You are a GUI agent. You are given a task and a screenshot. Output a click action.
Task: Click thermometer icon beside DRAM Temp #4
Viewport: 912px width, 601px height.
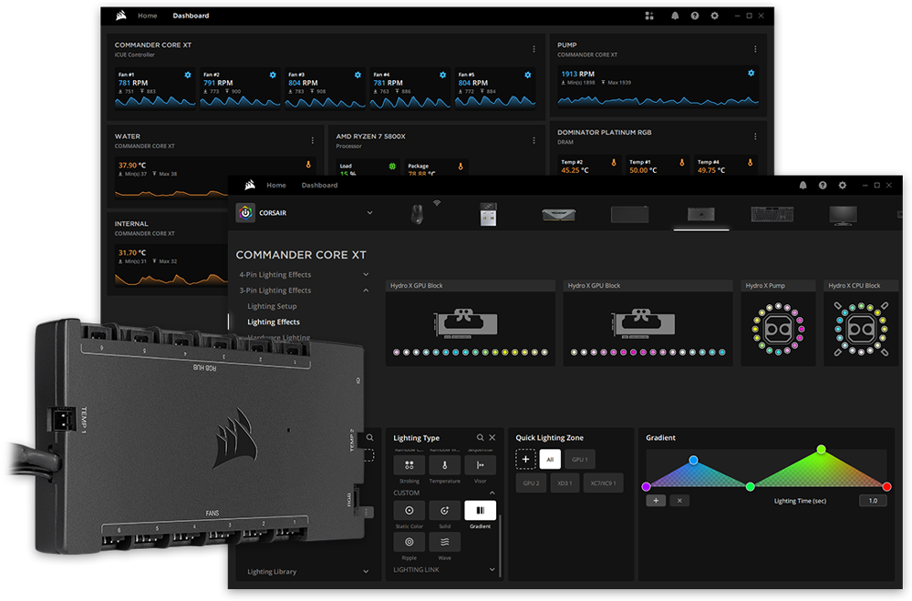point(750,163)
